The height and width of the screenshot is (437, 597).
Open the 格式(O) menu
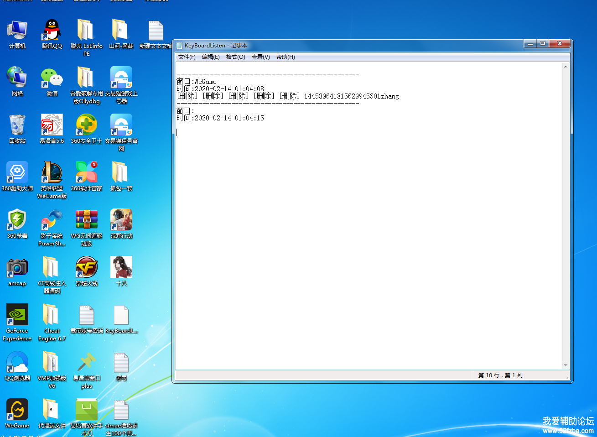pyautogui.click(x=235, y=57)
